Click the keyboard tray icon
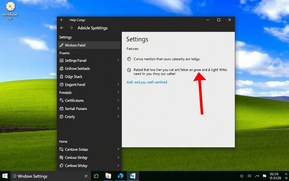Image resolution: width=289 pixels, height=181 pixels. point(249,176)
